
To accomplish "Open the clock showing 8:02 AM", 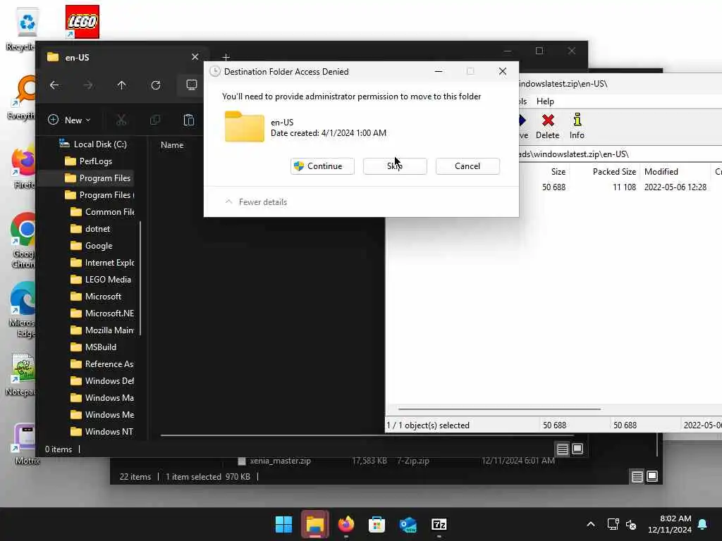I will 670,524.
